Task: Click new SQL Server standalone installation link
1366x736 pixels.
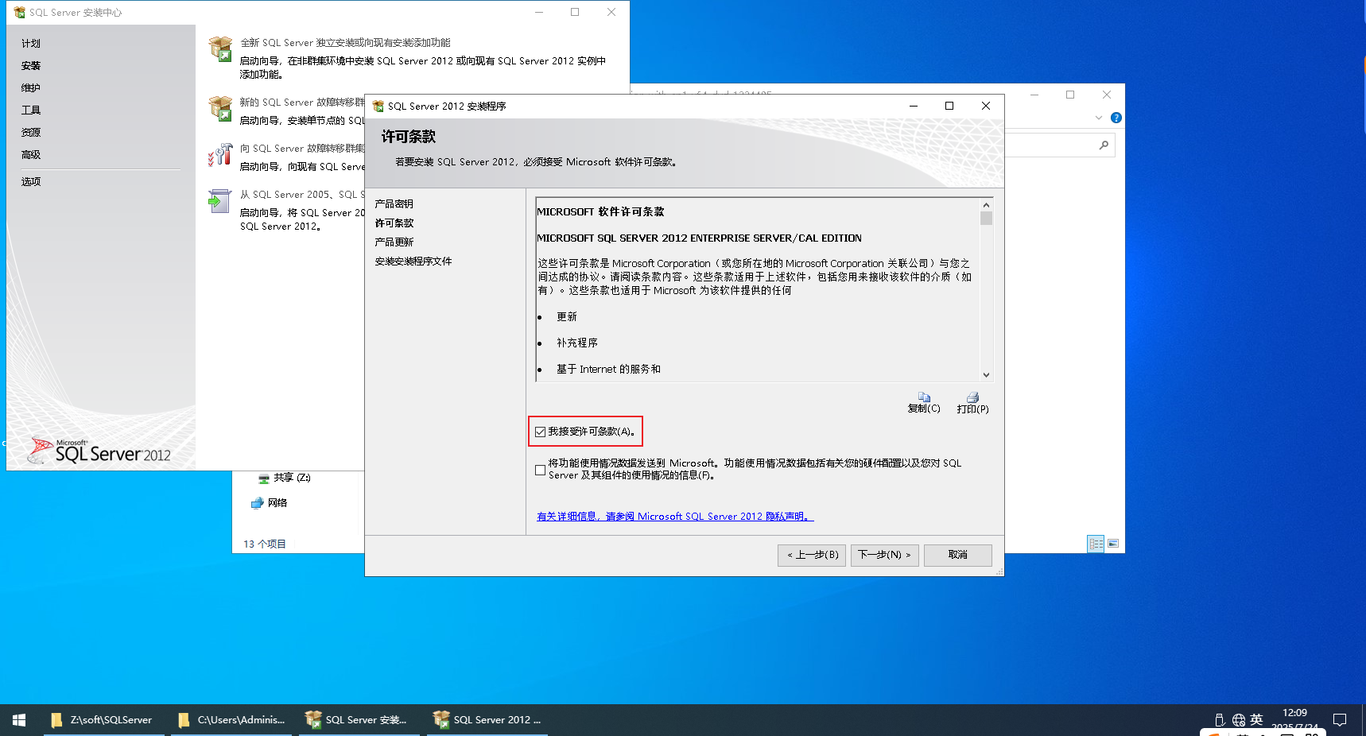Action: [346, 43]
